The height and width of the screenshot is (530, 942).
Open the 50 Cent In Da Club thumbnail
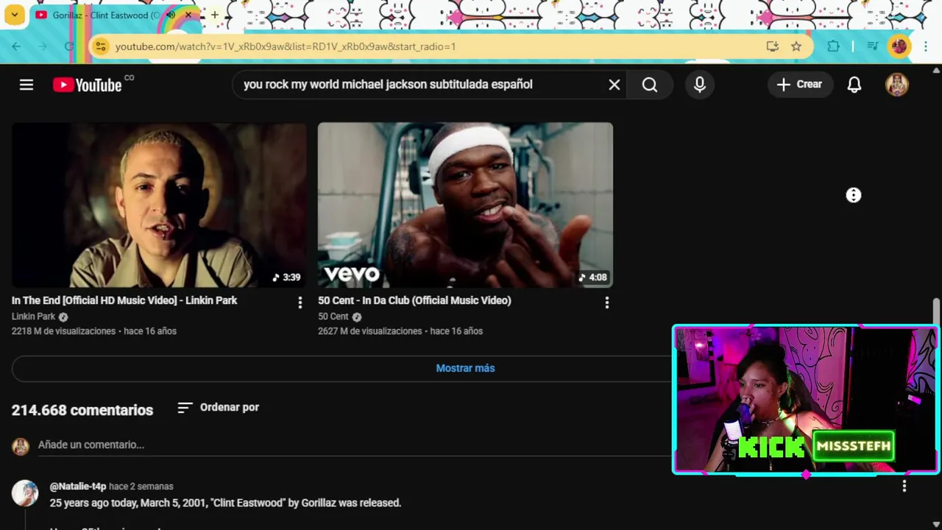(465, 205)
